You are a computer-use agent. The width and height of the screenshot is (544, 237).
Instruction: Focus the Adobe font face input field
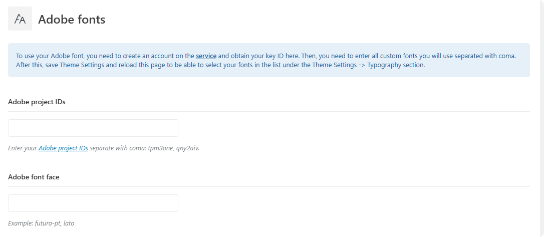point(93,203)
